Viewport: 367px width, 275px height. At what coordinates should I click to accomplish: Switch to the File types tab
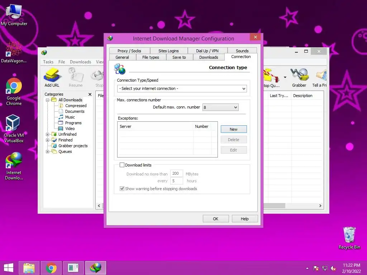[151, 57]
